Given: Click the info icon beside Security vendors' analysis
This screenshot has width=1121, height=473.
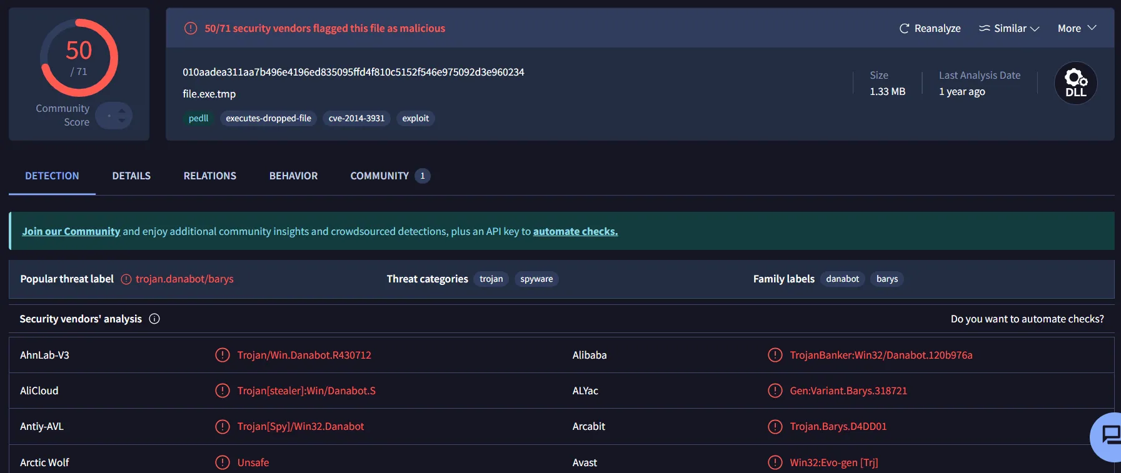Looking at the screenshot, I should [154, 319].
